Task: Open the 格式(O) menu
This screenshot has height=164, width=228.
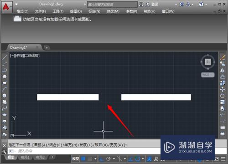Action: coord(22,11)
